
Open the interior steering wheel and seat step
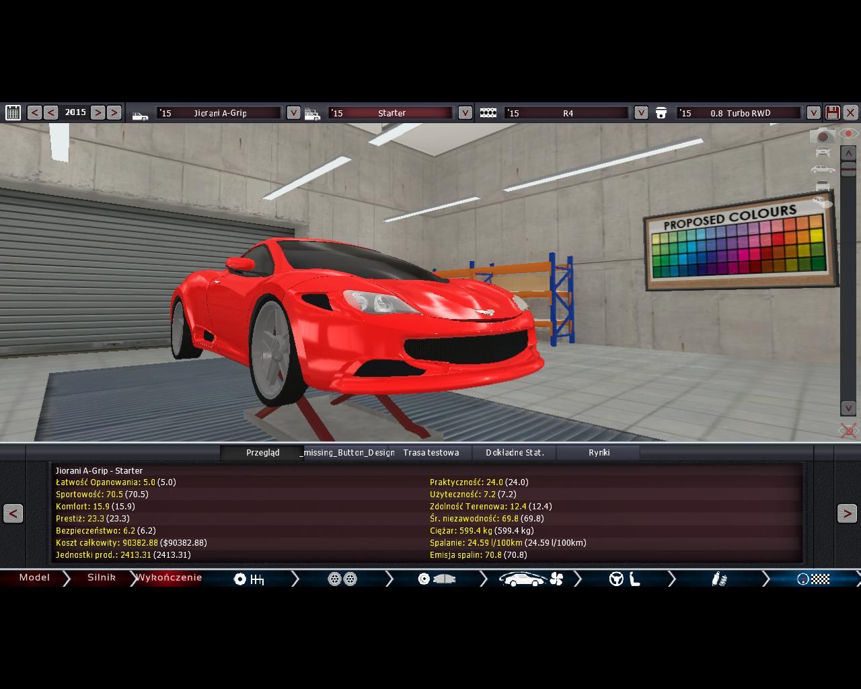click(624, 579)
